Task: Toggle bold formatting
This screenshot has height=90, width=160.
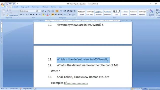Action: click(x=21, y=14)
